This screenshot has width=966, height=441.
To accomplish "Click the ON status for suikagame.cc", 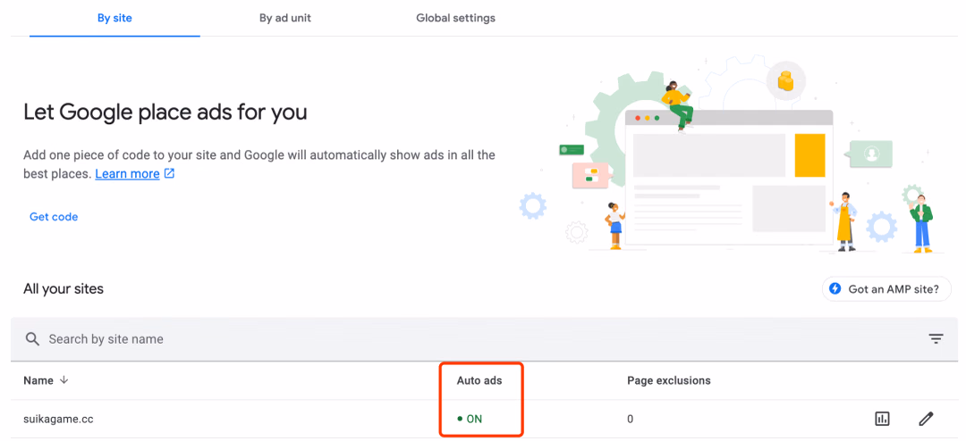I will (470, 420).
